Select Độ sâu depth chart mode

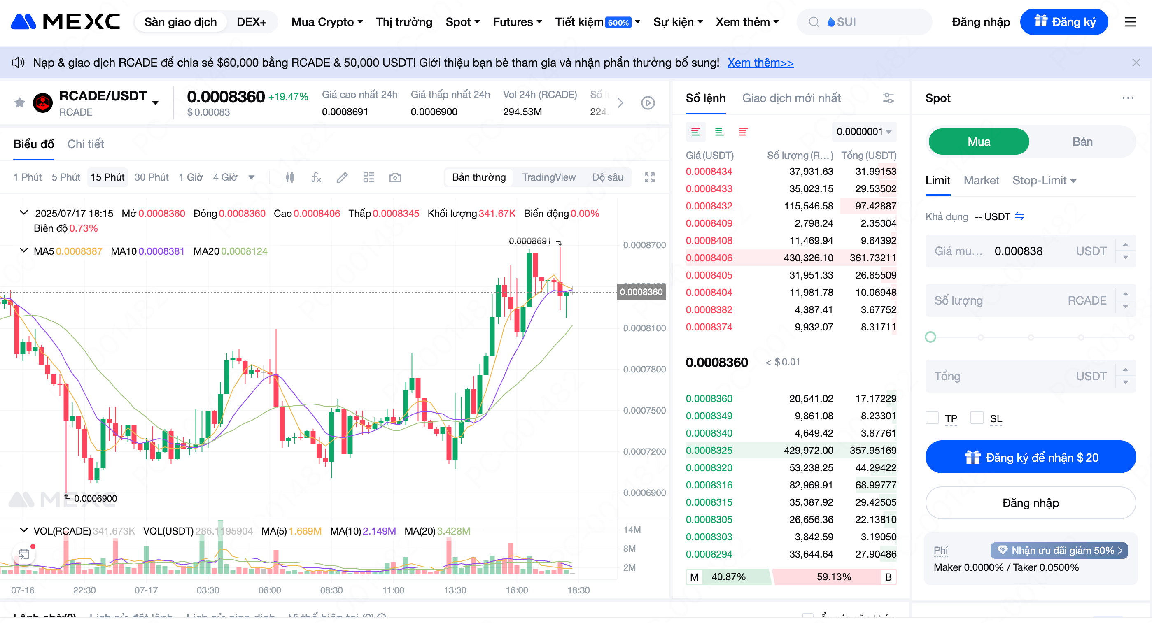(607, 177)
